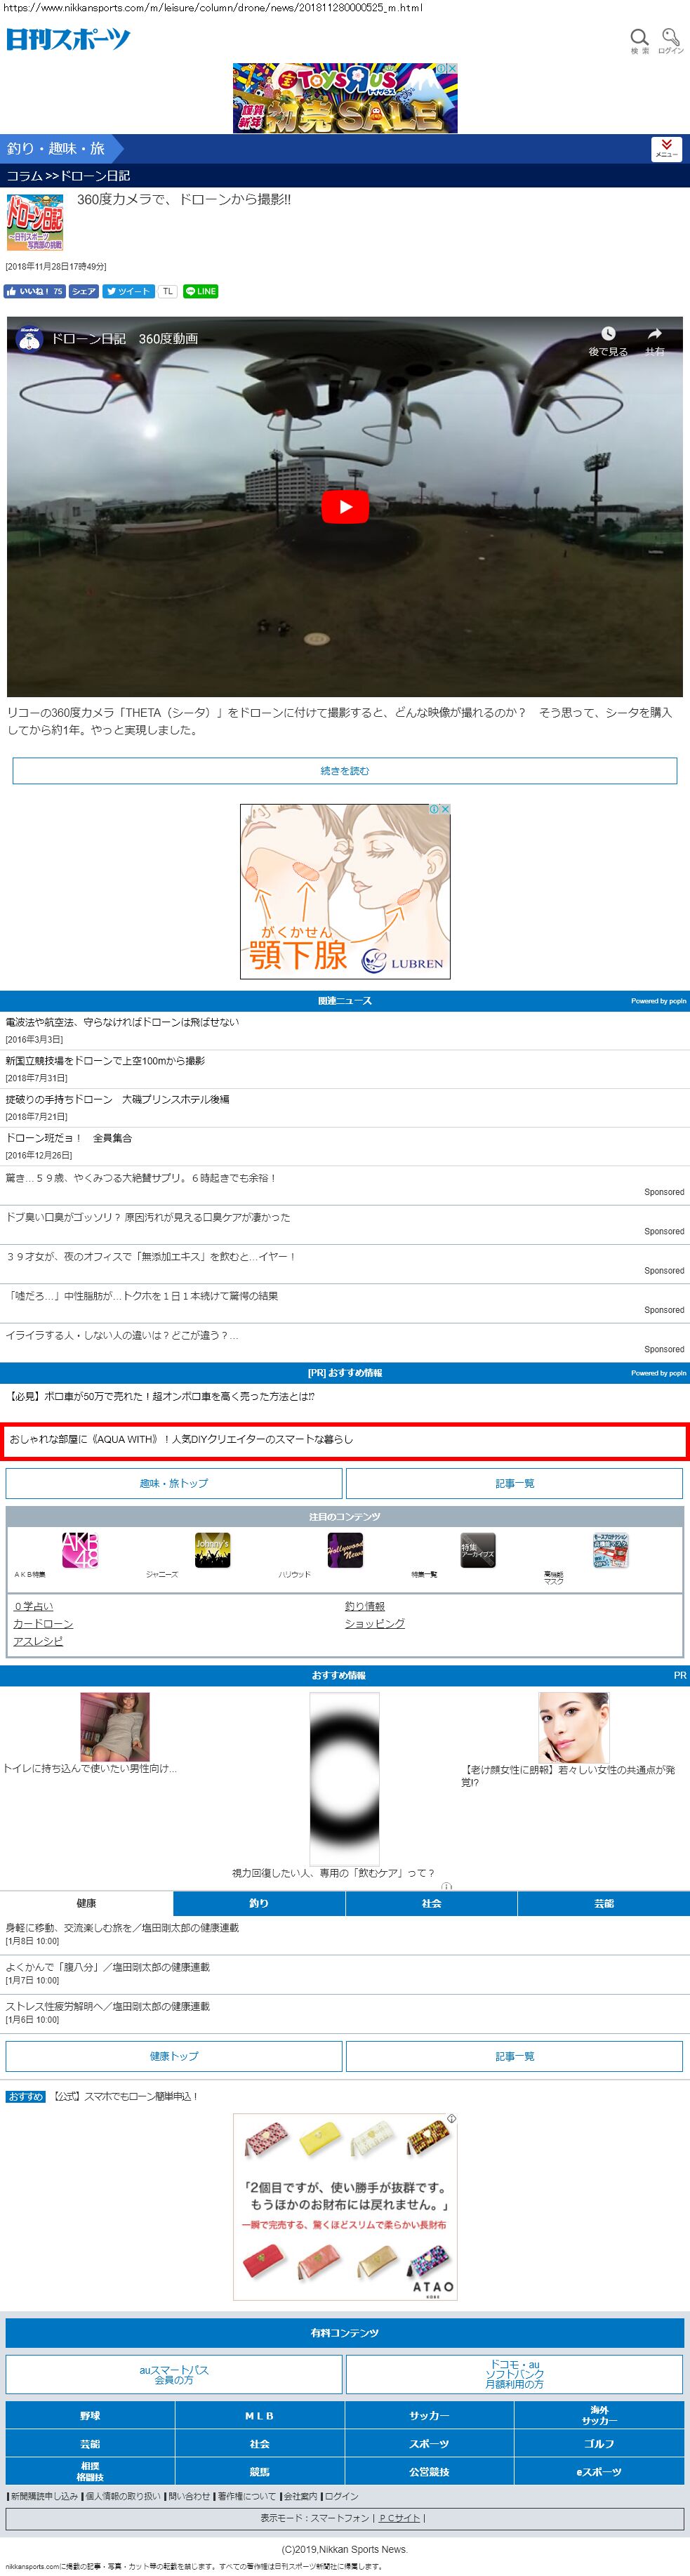Tweet the article via Twitter button
The width and height of the screenshot is (690, 2576).
tap(128, 292)
